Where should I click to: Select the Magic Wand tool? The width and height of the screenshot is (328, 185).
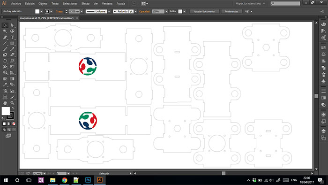point(5,31)
